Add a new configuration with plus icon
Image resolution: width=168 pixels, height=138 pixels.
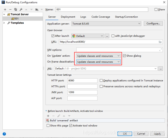pos(5,10)
